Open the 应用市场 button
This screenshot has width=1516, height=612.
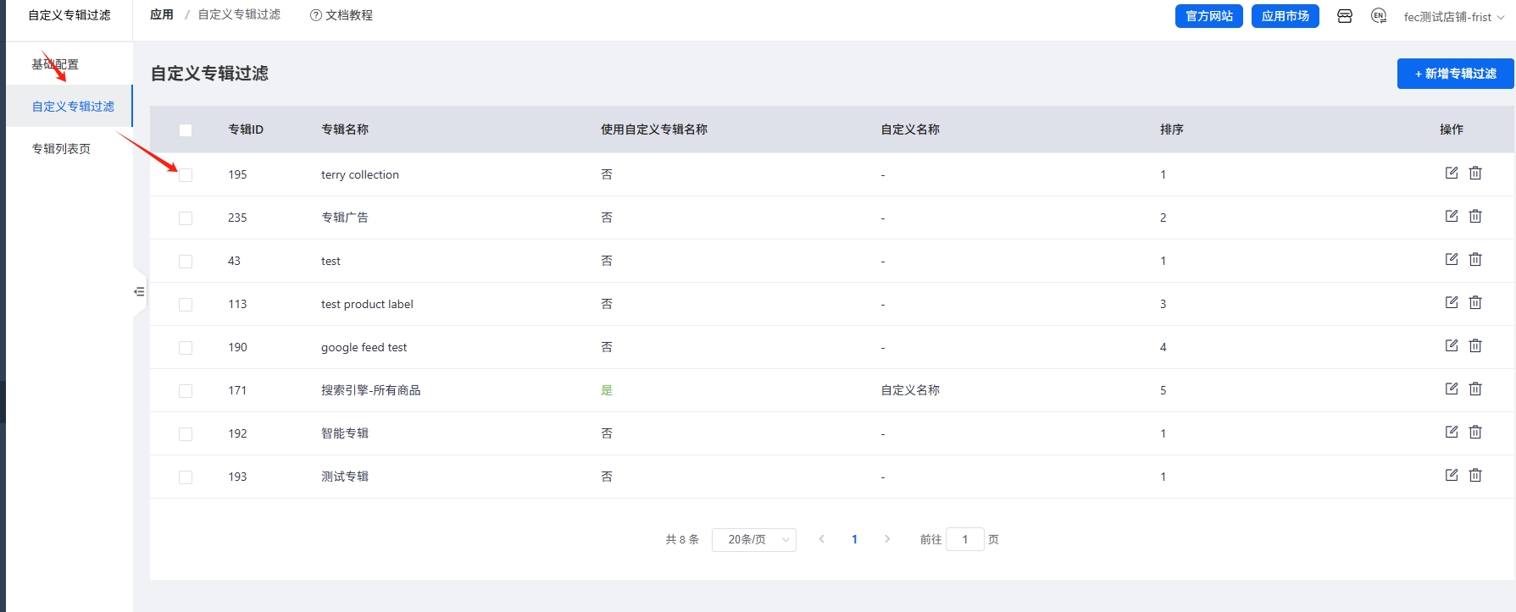1285,16
